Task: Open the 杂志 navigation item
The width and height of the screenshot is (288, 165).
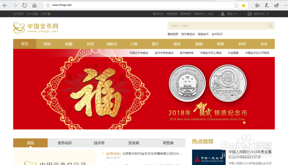Action: (x=264, y=44)
